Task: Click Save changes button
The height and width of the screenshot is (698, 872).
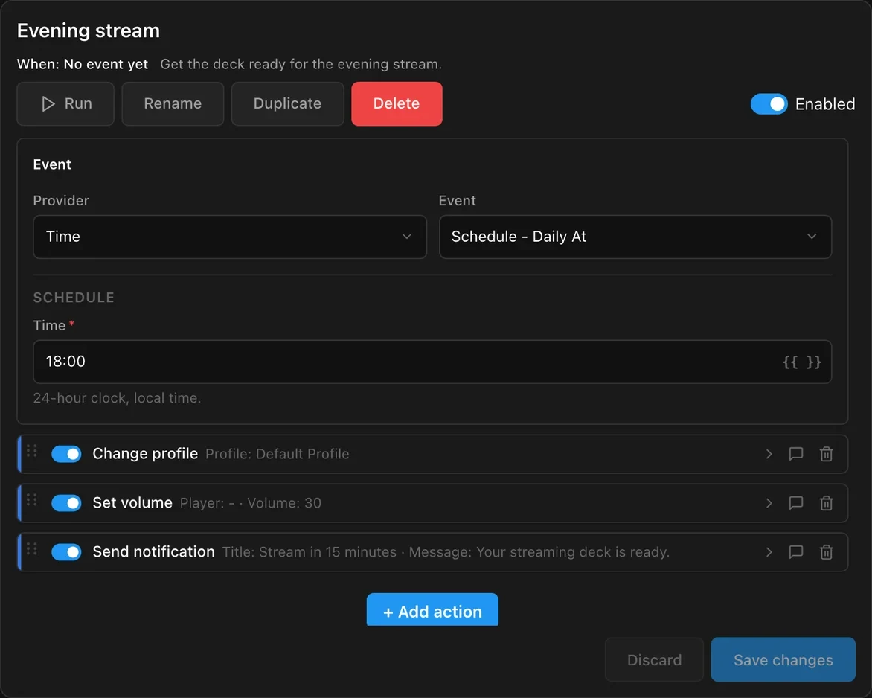Action: coord(783,659)
